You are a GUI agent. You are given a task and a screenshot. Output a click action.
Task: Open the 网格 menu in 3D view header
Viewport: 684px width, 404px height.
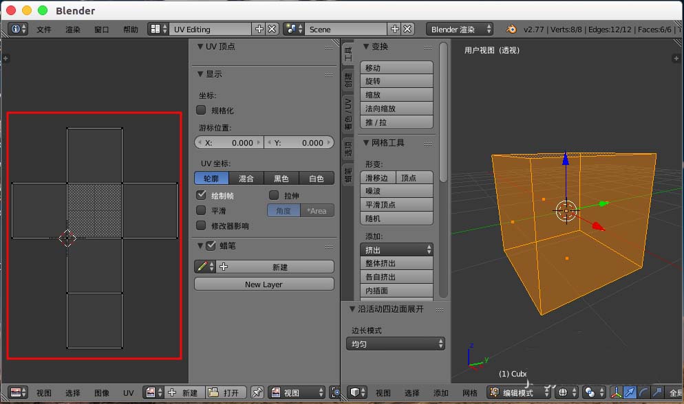[x=470, y=392]
